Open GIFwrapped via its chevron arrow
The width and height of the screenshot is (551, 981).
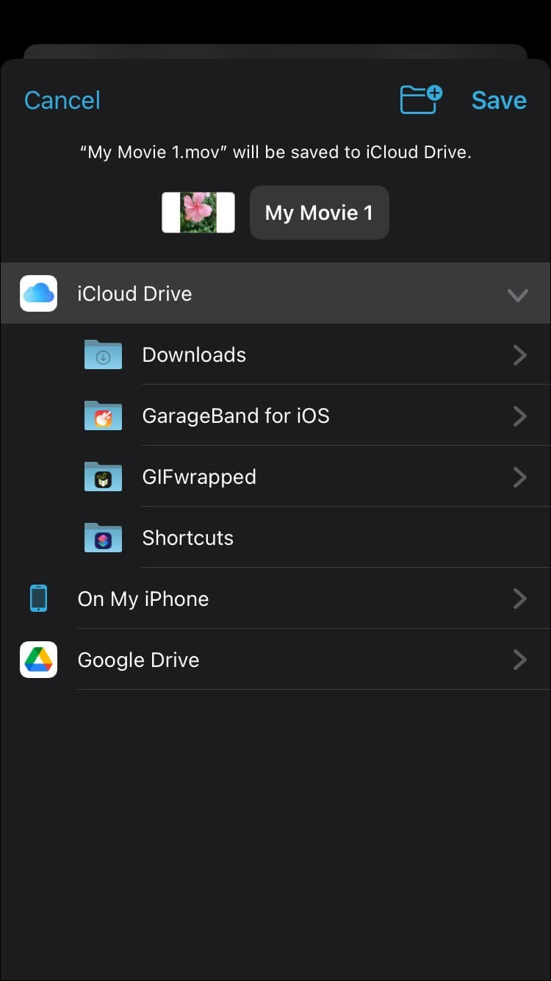520,477
